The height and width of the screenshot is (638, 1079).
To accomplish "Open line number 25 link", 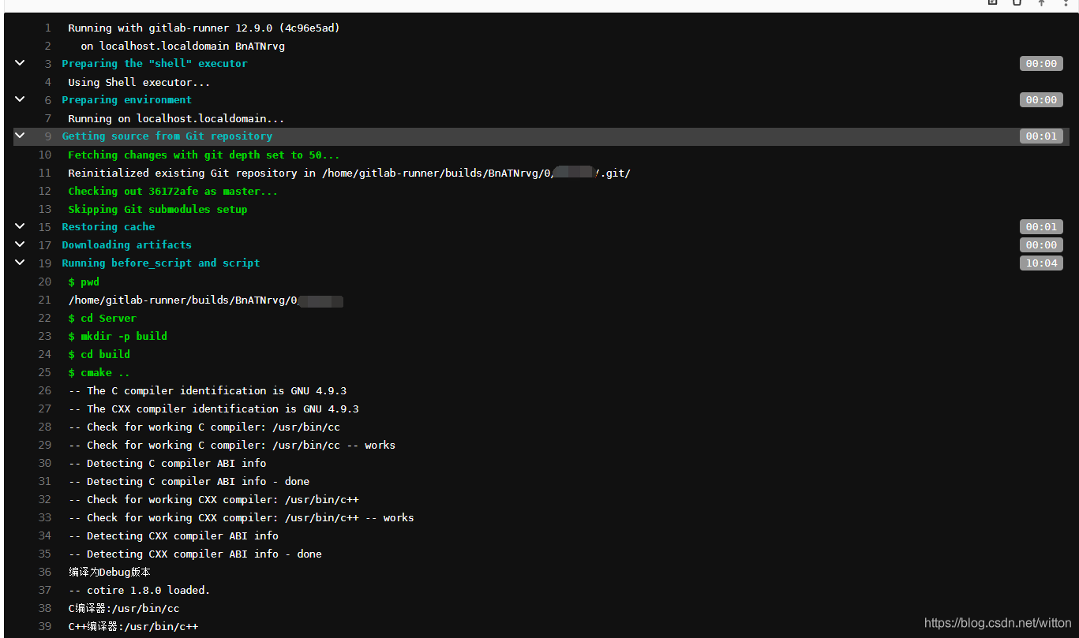I will click(45, 373).
